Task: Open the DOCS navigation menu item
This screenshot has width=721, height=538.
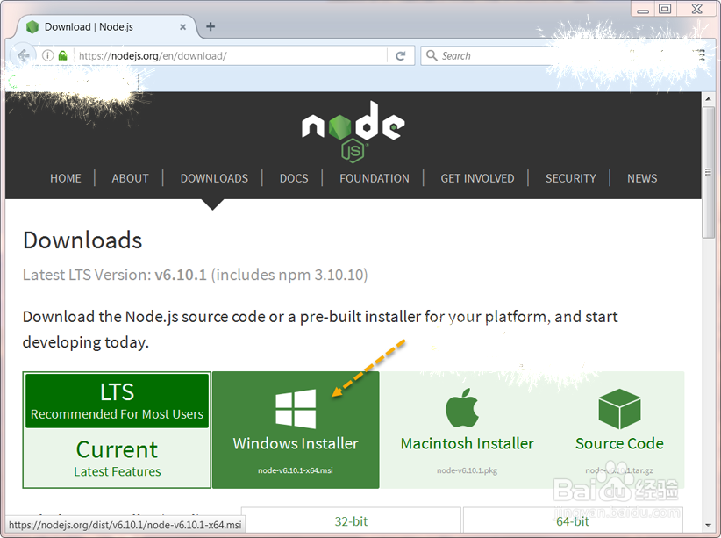Action: (x=293, y=178)
